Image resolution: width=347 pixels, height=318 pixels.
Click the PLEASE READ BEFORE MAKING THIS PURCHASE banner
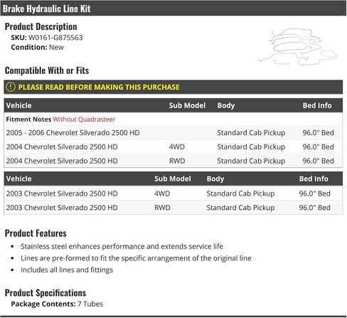click(173, 87)
